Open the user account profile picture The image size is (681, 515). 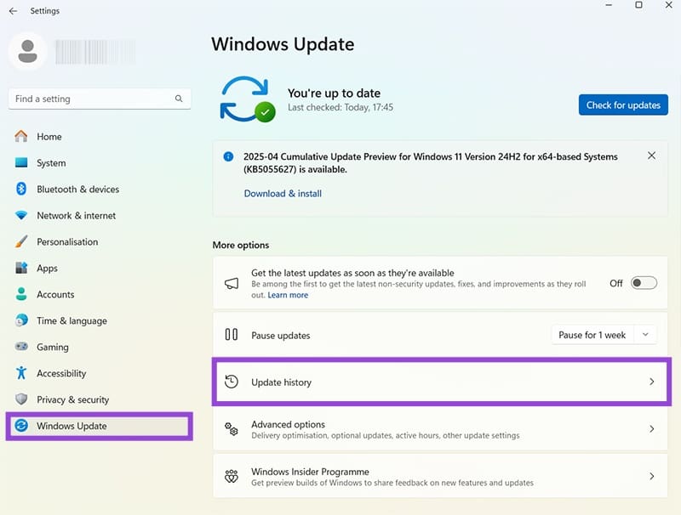(26, 52)
